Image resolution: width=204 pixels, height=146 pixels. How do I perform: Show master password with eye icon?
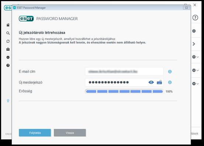click(x=151, y=82)
